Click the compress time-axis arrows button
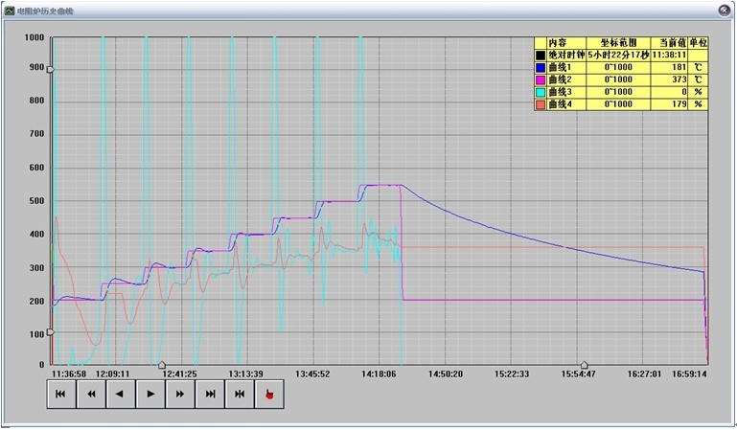Image resolution: width=737 pixels, height=430 pixels. pos(239,394)
